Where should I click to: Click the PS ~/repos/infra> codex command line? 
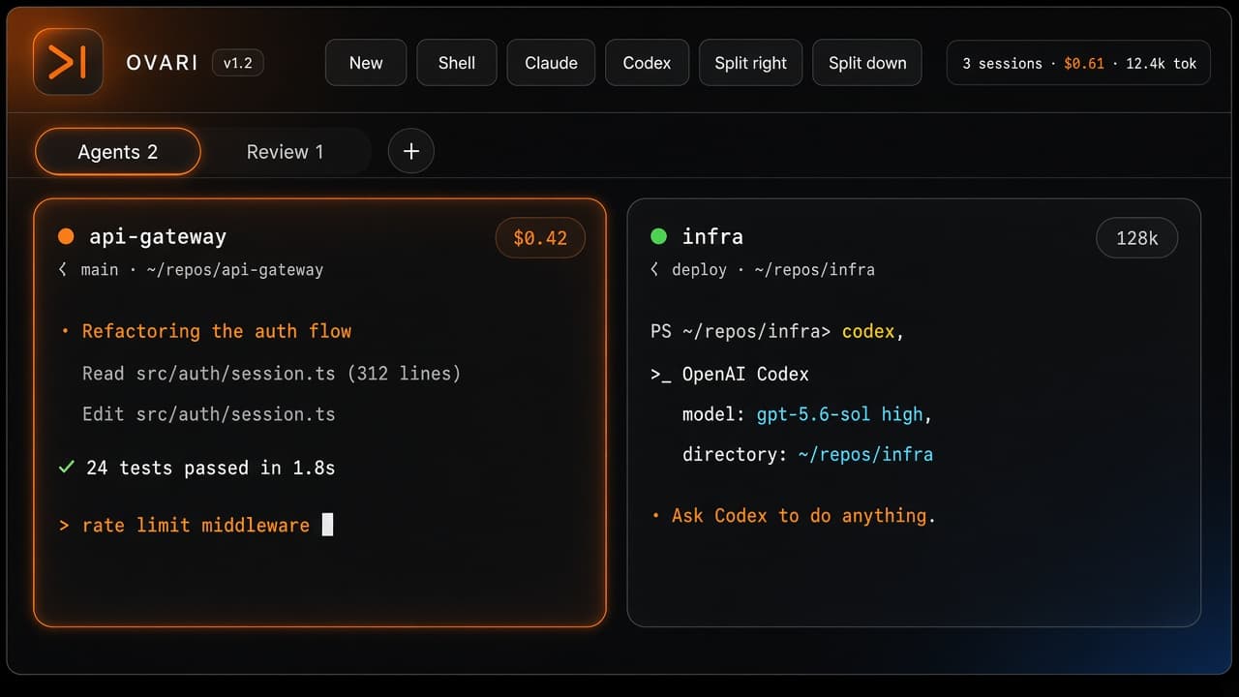click(x=777, y=331)
